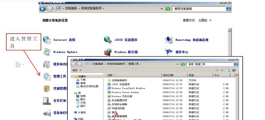Click scroll up arrow in the control panel
This screenshot has height=120, width=265.
coord(229,30)
